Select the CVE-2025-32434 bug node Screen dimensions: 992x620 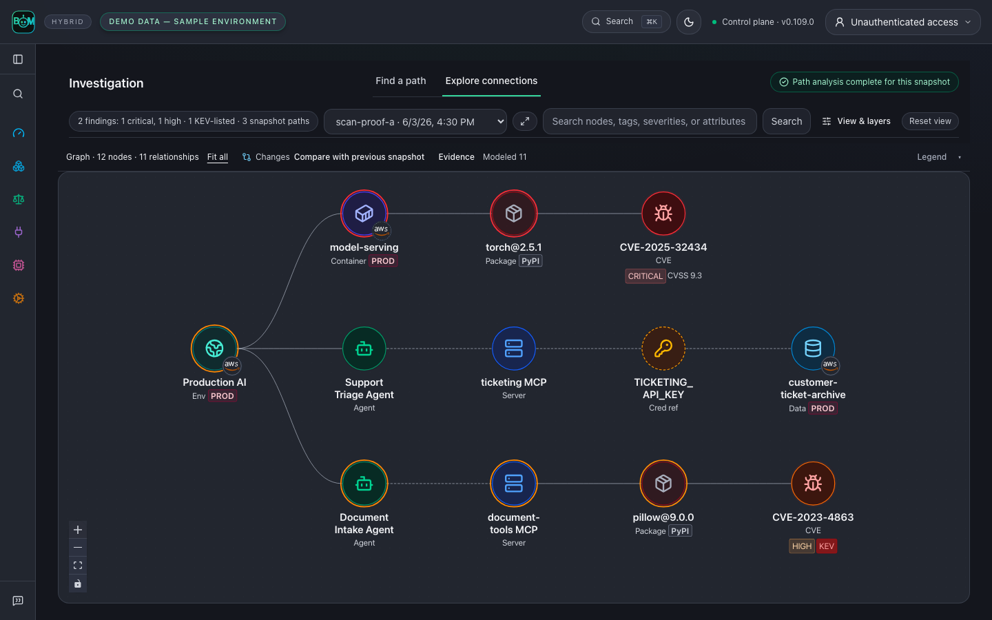[x=663, y=214]
